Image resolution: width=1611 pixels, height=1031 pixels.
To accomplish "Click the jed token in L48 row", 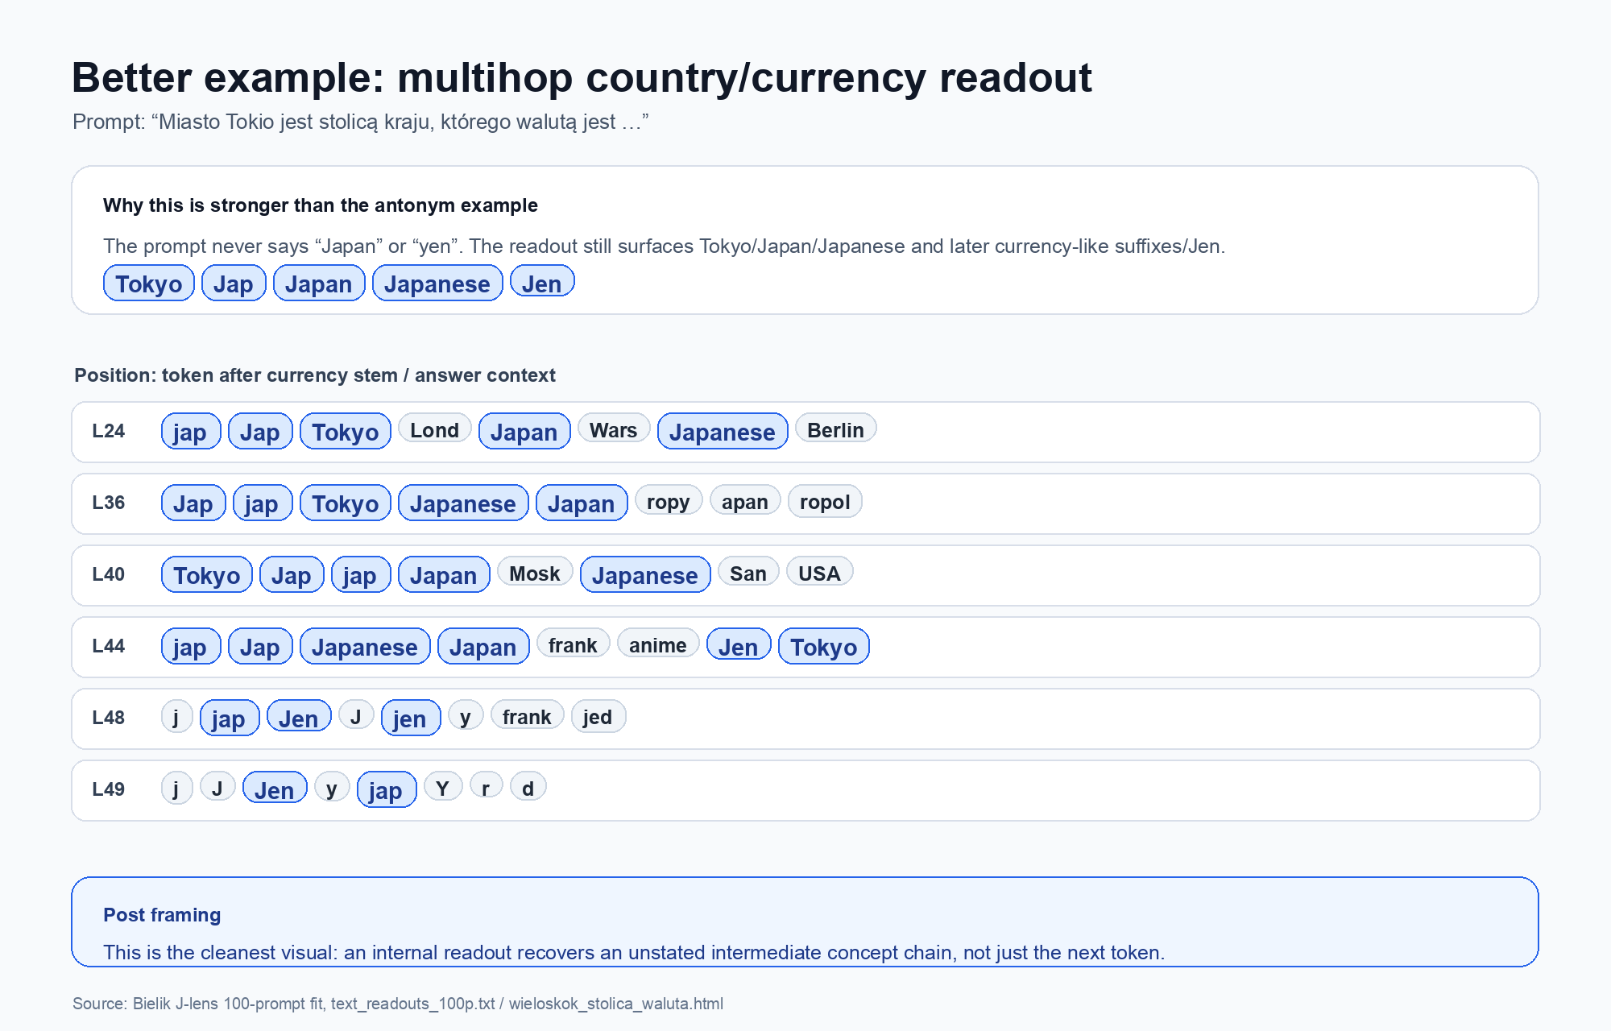I will [x=598, y=716].
